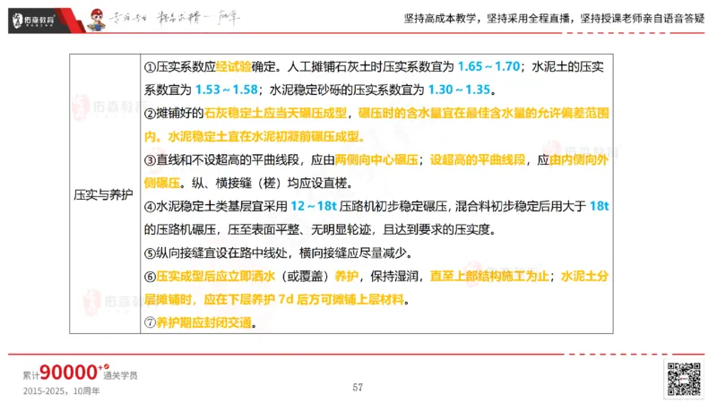
Task: Click the text 纵、横接缝（槎）均应设直槎
Action: (x=270, y=183)
